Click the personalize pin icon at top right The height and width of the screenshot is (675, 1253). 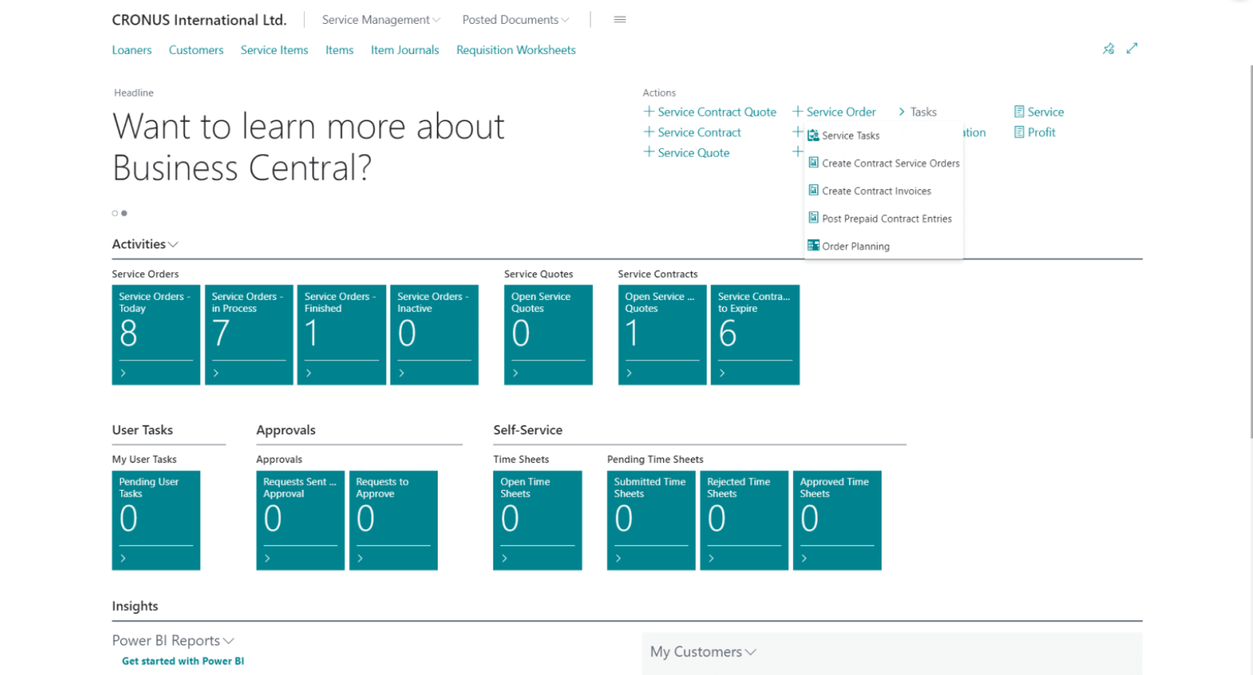(x=1109, y=49)
